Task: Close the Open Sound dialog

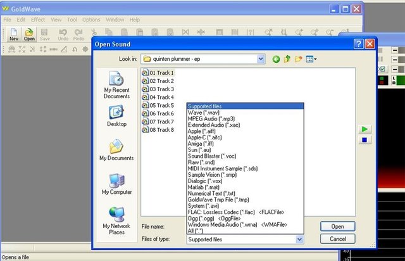Action: pos(370,44)
